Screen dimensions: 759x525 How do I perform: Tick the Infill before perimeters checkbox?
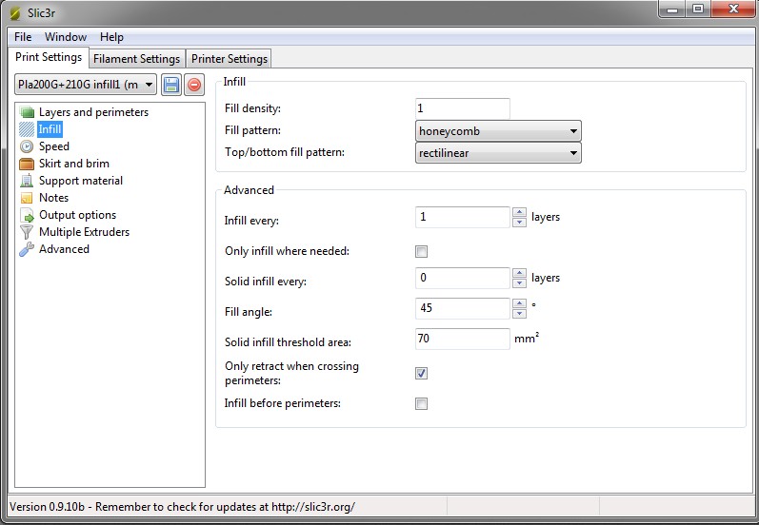coord(422,404)
